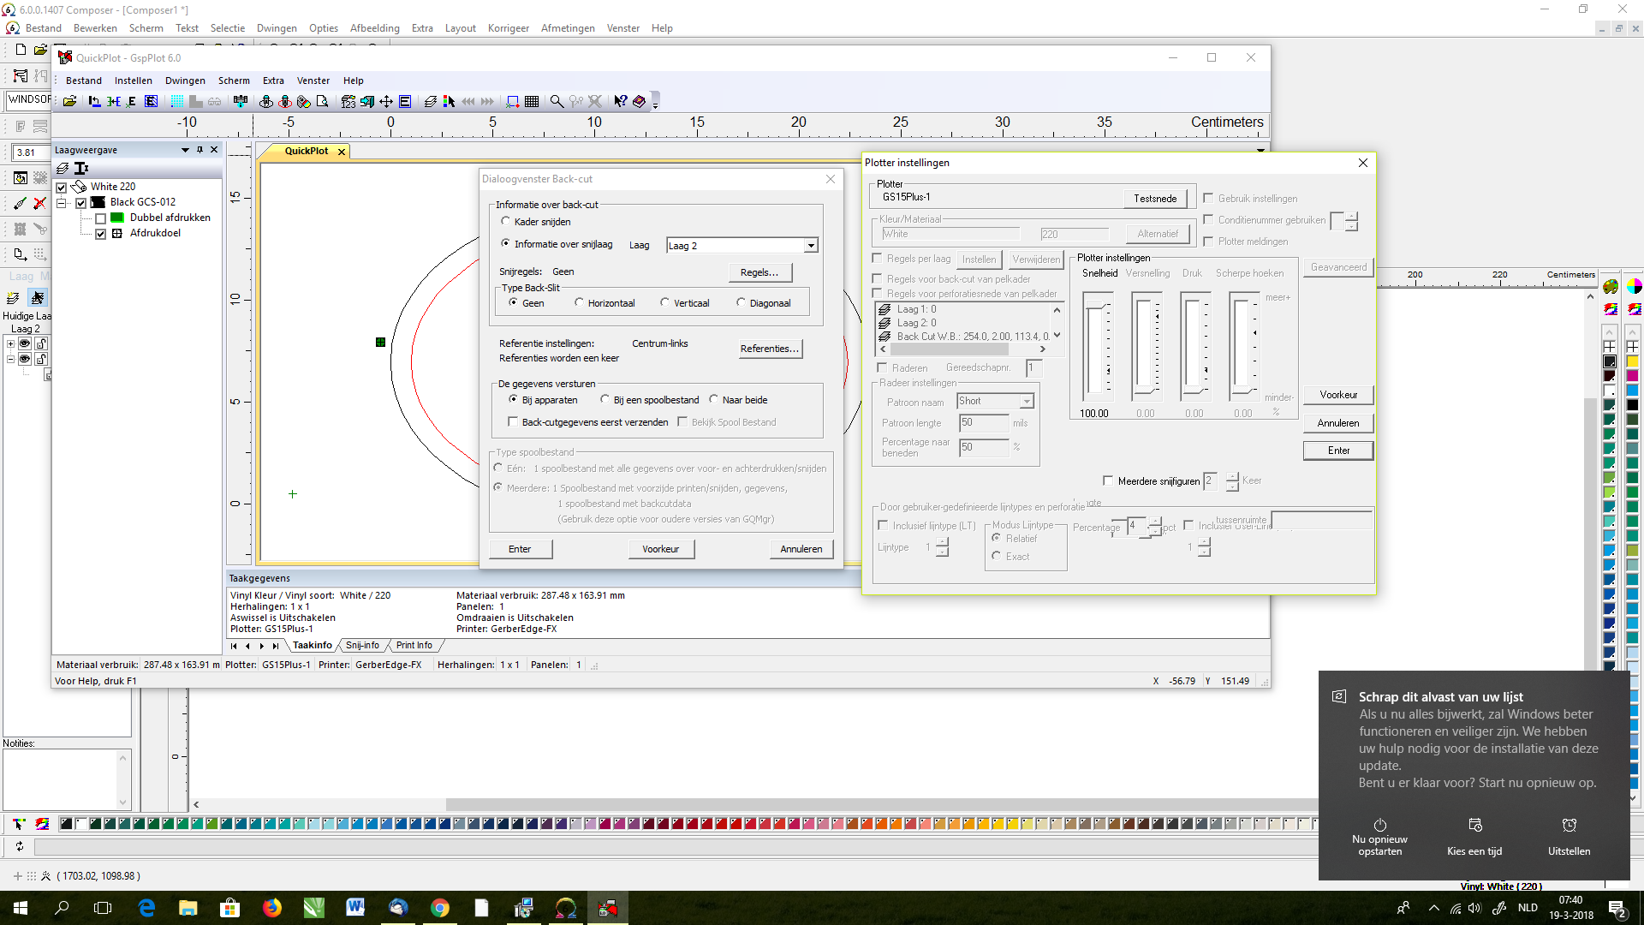Select Diagonaal Back-Slit type
Screen dimensions: 1644x925
click(741, 302)
